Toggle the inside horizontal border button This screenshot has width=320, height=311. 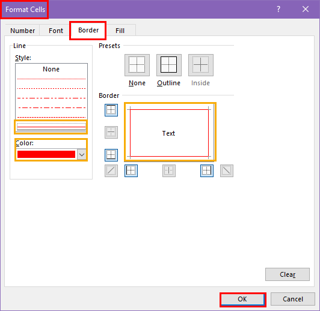point(111,132)
